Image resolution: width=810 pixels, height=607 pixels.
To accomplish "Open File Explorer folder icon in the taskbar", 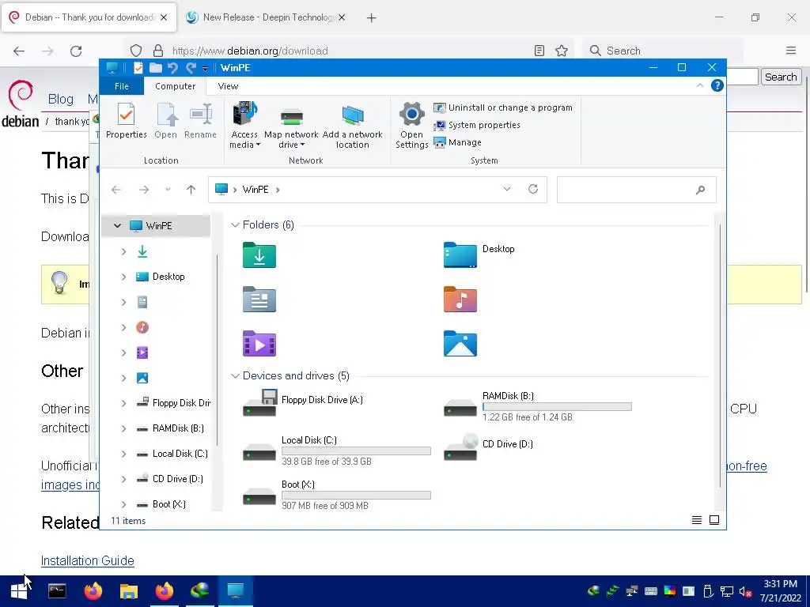I will coord(129,591).
